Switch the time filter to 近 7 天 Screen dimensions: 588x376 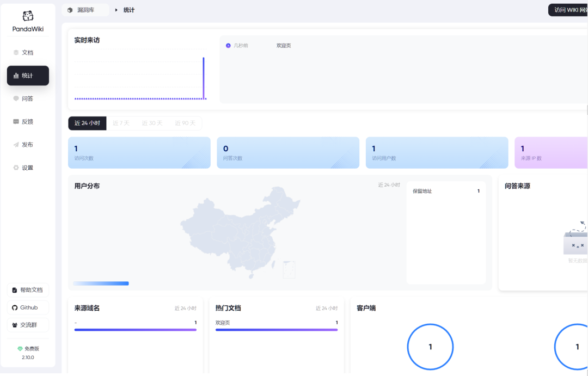tap(120, 123)
